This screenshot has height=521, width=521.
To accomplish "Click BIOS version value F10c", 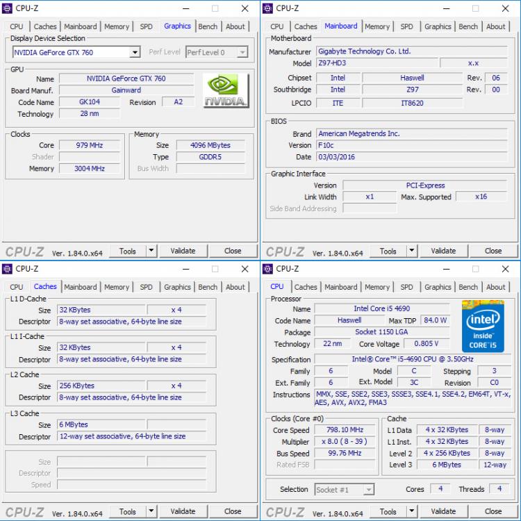I will 412,145.
